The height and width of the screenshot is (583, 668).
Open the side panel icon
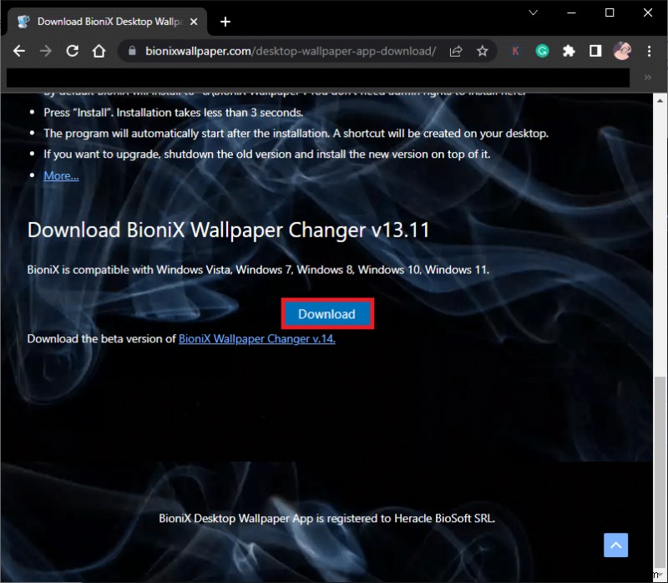click(x=595, y=51)
